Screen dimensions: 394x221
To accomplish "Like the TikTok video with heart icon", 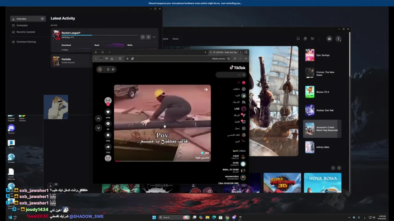I will 108,112.
